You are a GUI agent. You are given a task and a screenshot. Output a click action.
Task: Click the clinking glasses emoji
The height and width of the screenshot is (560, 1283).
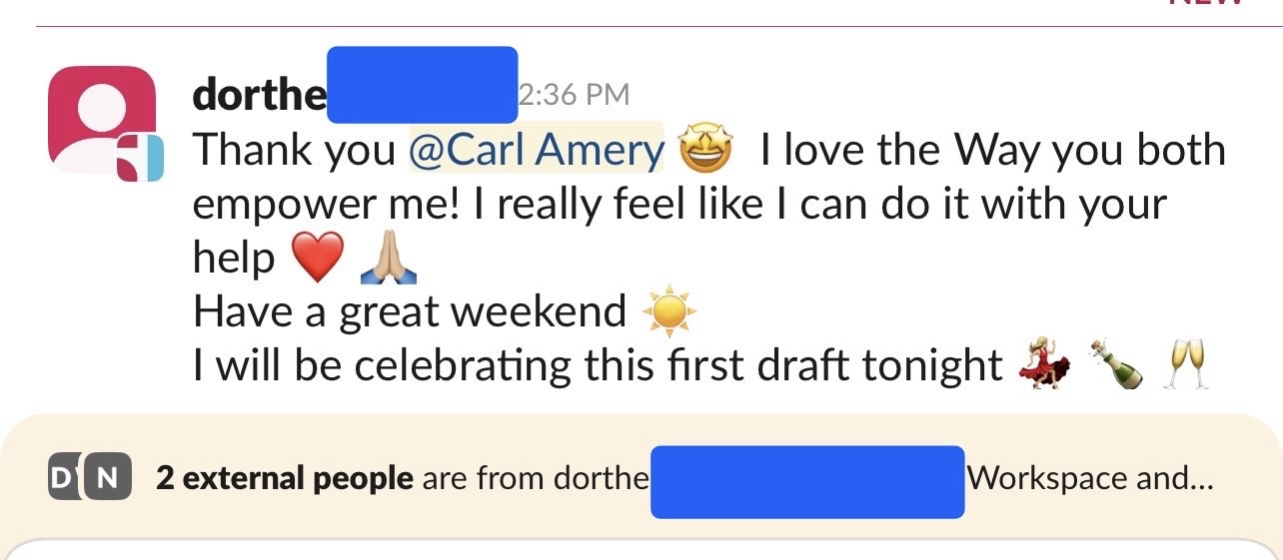[x=1187, y=365]
